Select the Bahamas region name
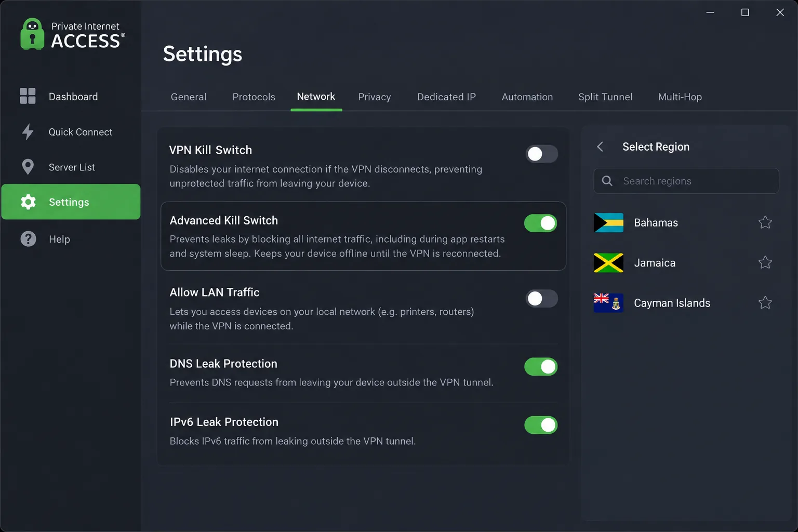This screenshot has width=798, height=532. [x=656, y=222]
